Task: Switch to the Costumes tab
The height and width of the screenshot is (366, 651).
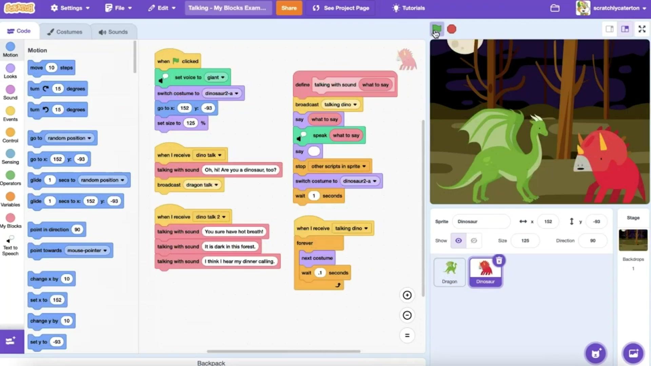Action: coord(65,32)
